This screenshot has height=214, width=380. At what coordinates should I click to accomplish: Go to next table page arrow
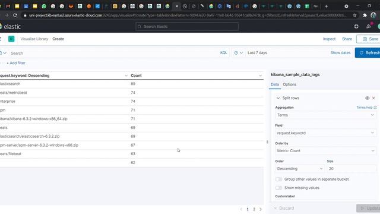click(x=261, y=209)
